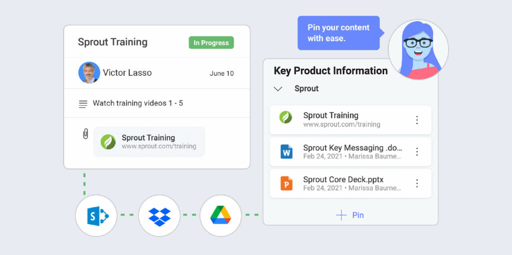Open the Sprout Key Messaging document row
Image resolution: width=512 pixels, height=255 pixels.
pos(350,152)
